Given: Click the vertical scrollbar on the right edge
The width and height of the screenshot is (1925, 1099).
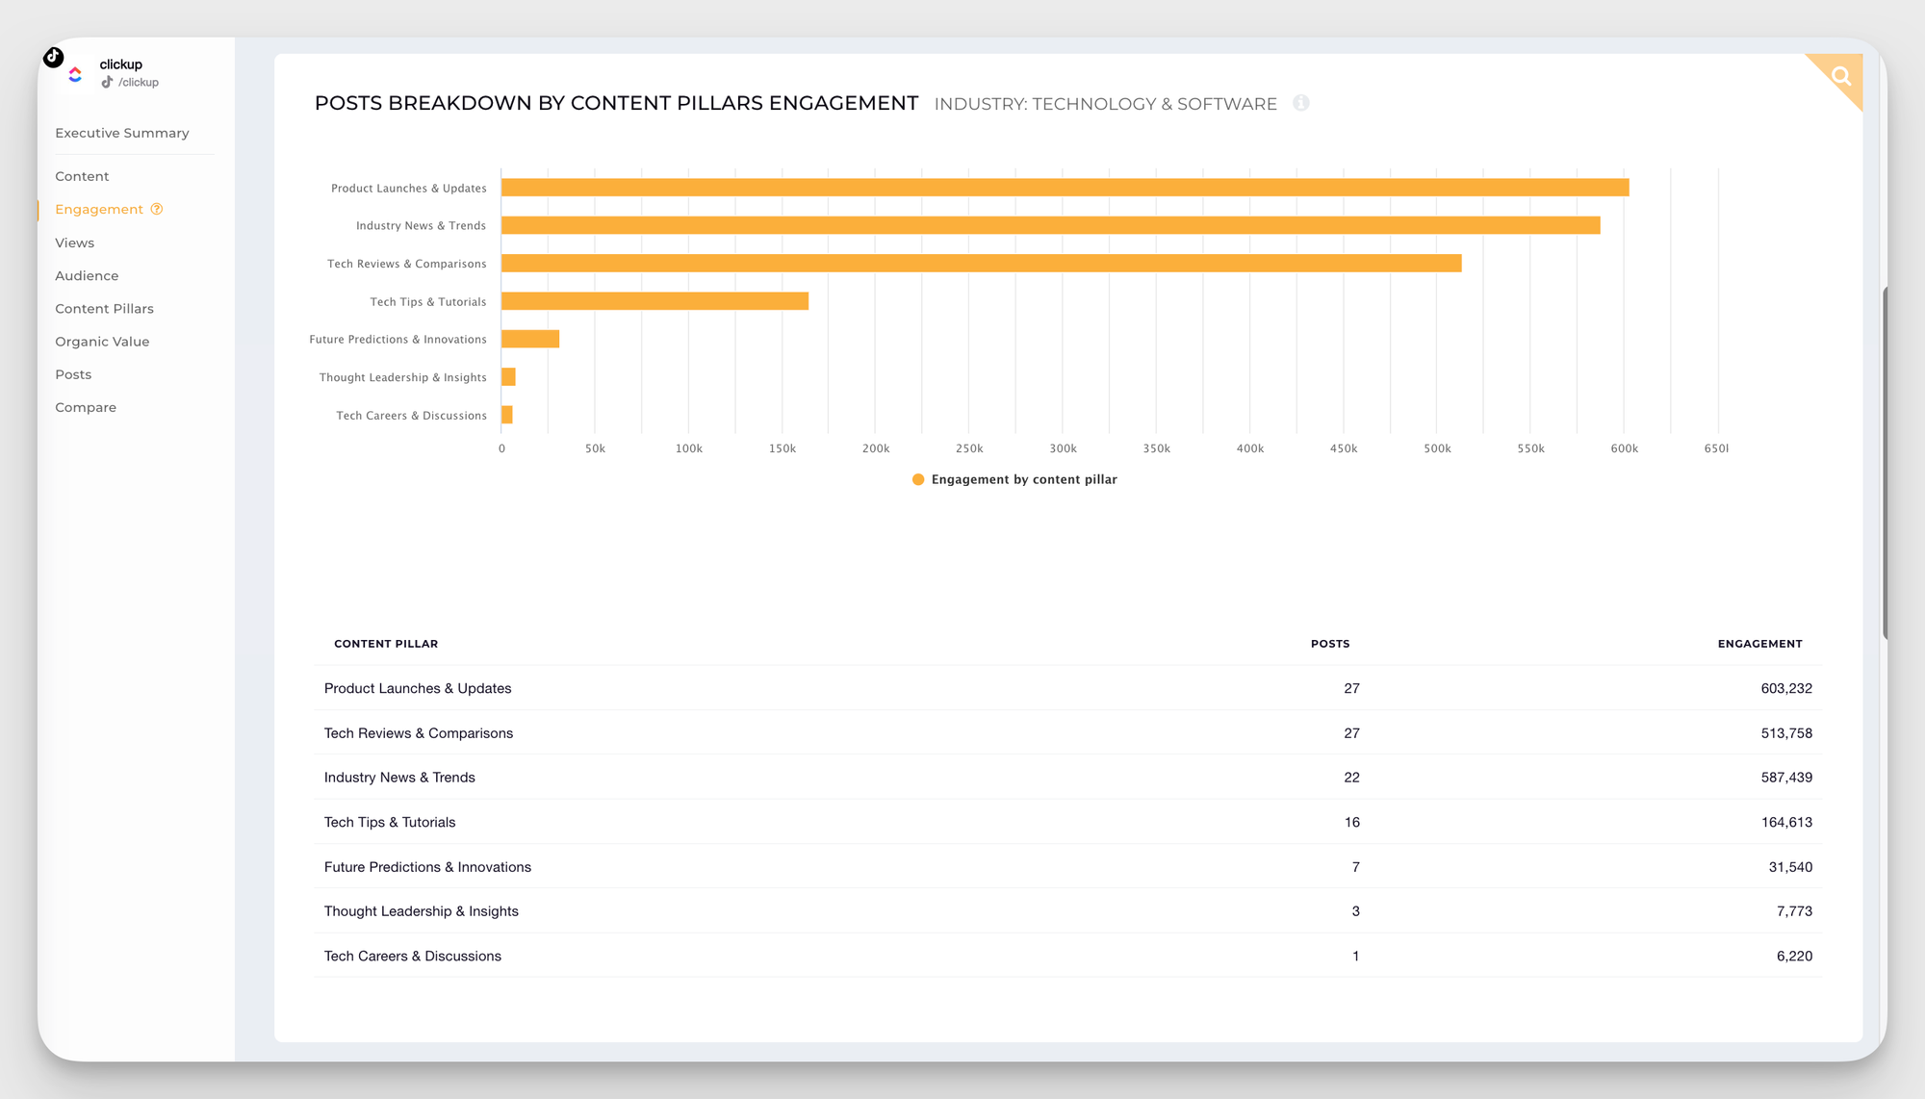Looking at the screenshot, I should coord(1884,462).
